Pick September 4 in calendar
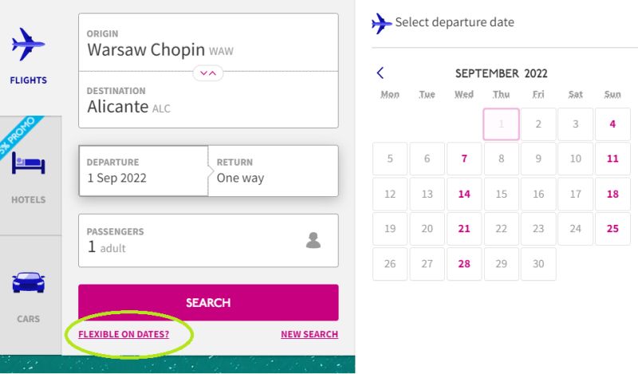Screen dimensions: 638x374 pos(612,124)
